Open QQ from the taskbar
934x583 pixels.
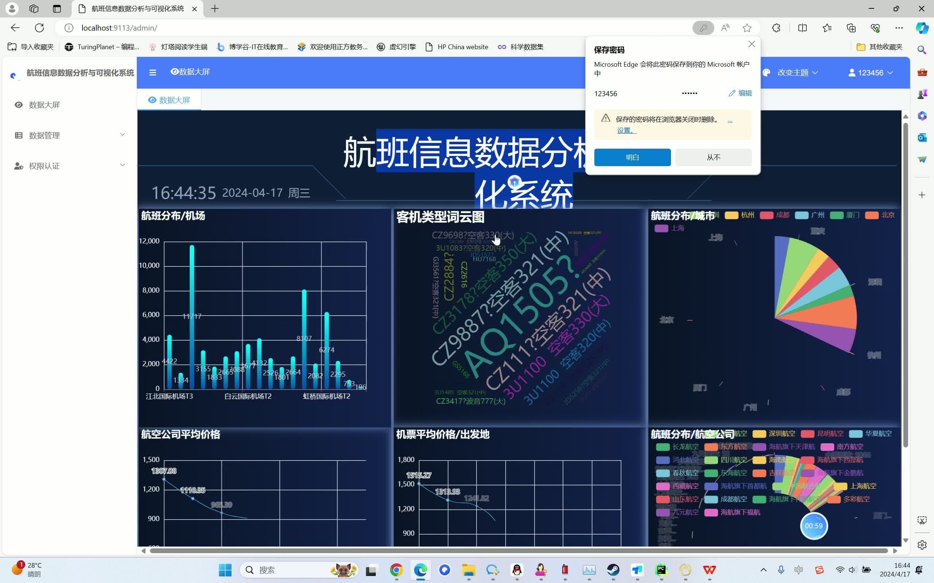[517, 570]
